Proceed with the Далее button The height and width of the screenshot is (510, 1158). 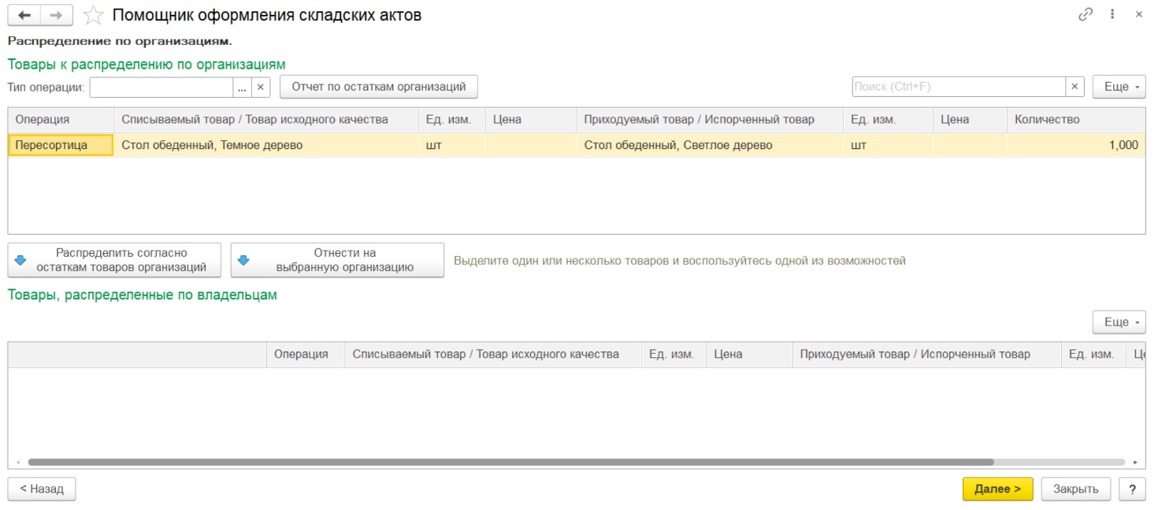click(x=997, y=489)
